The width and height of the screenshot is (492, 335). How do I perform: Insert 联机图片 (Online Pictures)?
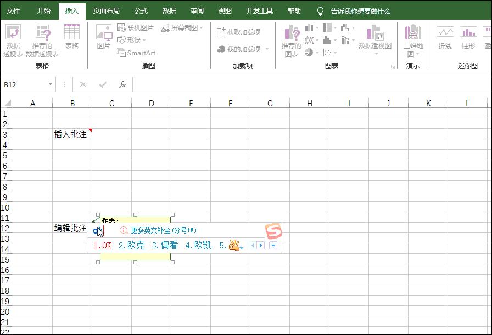(x=138, y=27)
